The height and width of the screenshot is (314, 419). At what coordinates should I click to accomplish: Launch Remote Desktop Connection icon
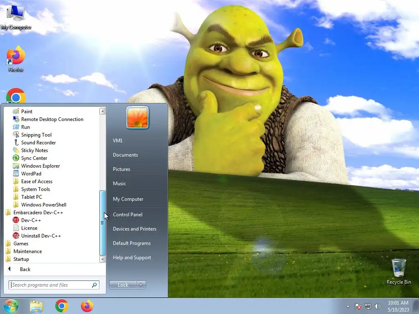pyautogui.click(x=16, y=119)
